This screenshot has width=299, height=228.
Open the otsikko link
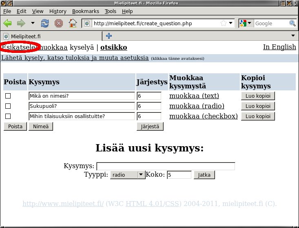pyautogui.click(x=114, y=47)
